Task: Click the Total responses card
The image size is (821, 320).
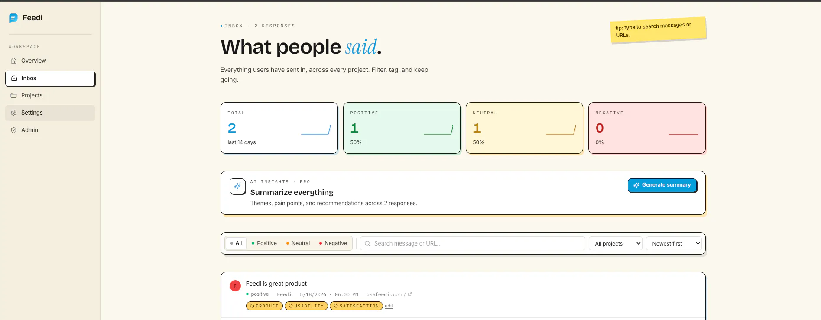Action: coord(279,128)
